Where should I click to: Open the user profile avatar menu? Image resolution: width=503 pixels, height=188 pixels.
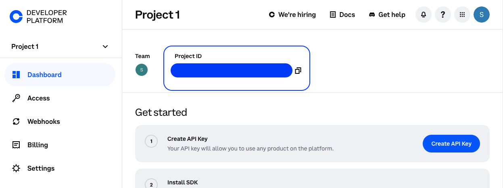482,15
